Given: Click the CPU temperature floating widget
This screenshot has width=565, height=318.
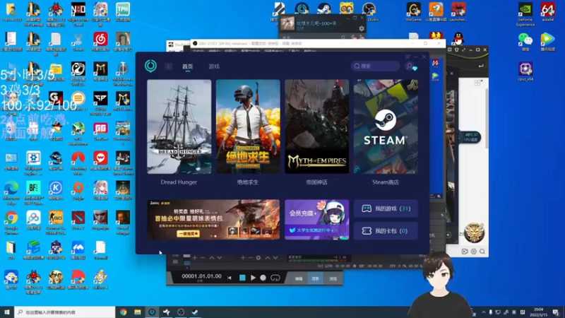Looking at the screenshot, I should (x=470, y=137).
